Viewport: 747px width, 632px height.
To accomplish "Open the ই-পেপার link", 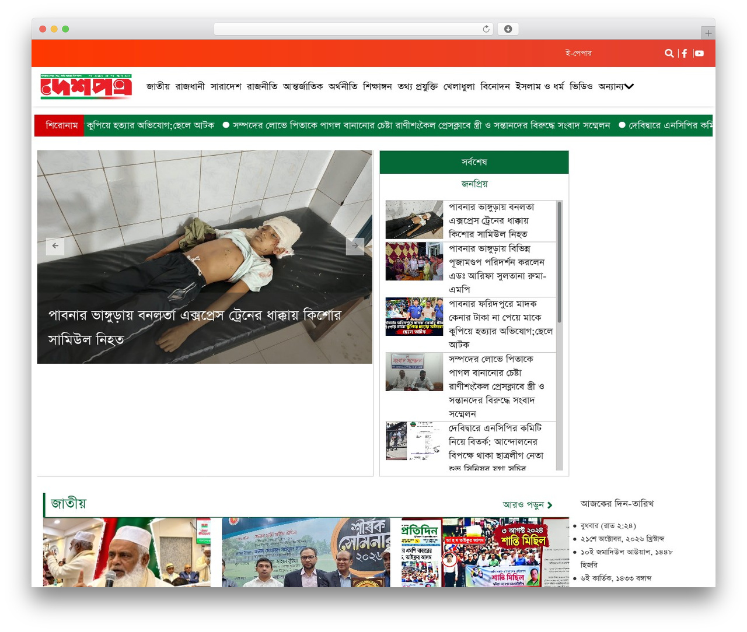I will pyautogui.click(x=578, y=53).
